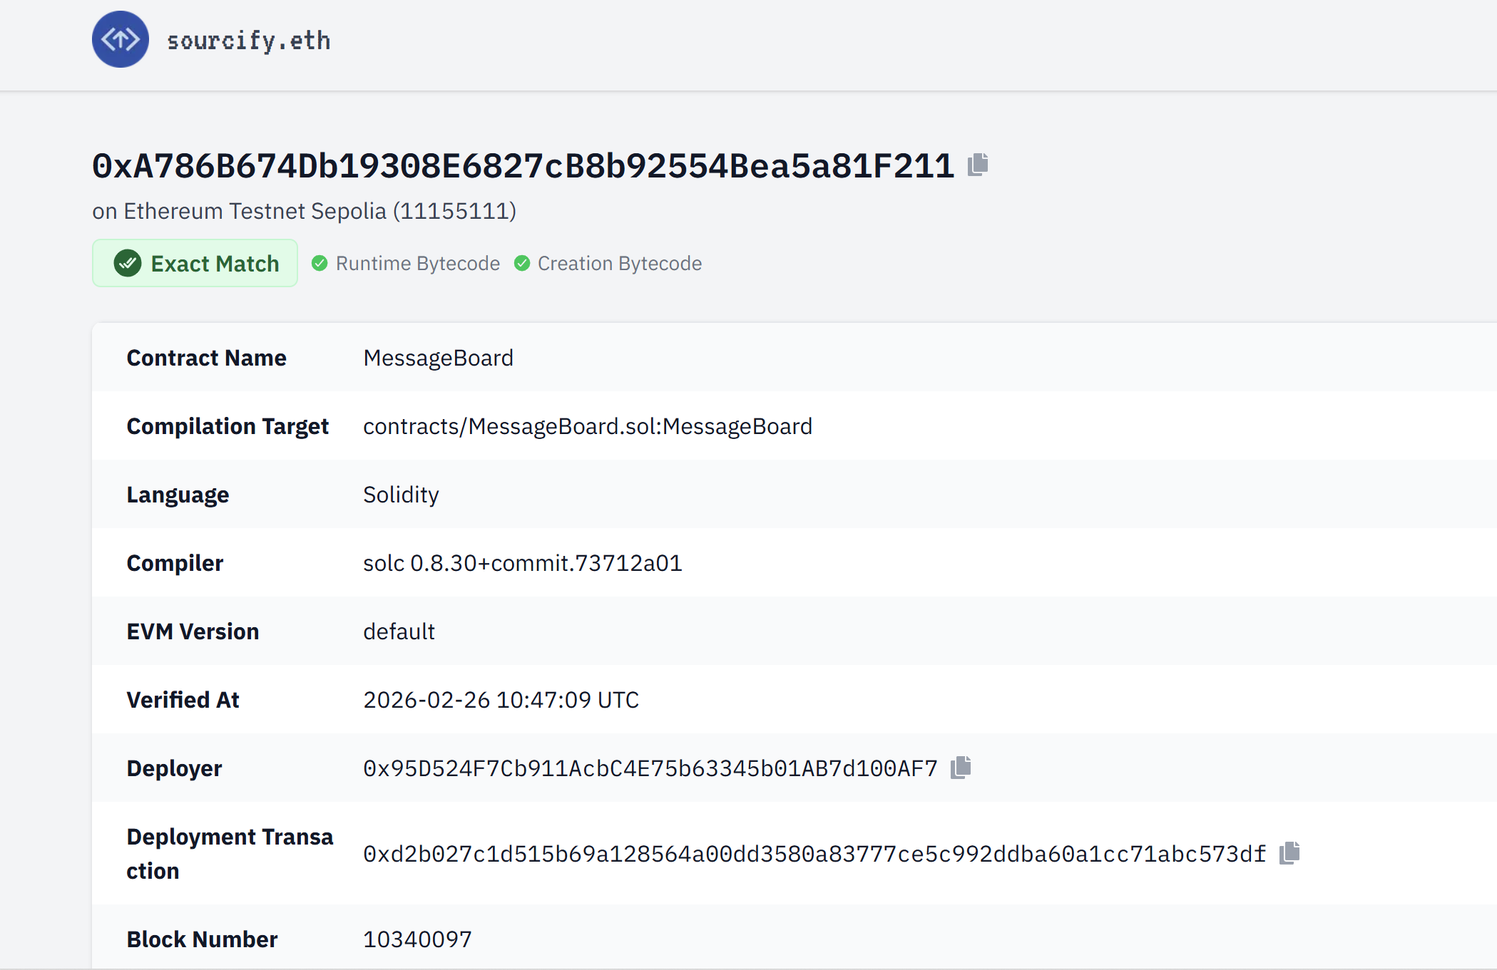
Task: Click the Solidity language value
Action: pos(401,495)
